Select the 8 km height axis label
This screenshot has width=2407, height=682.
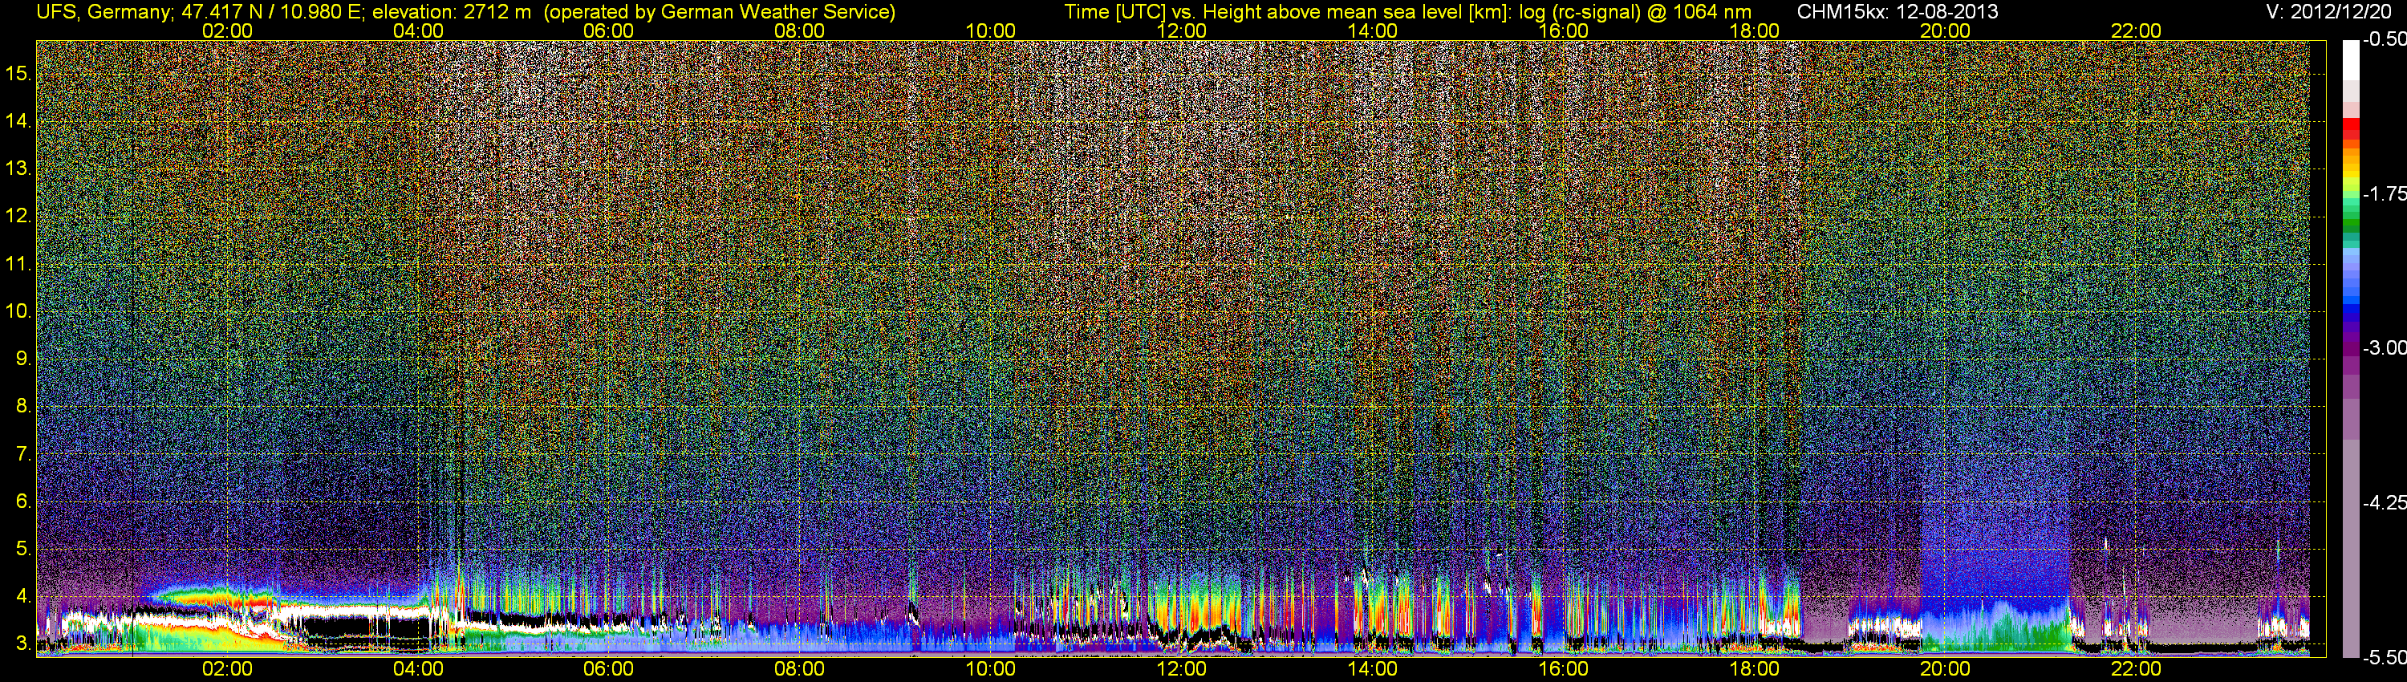(x=22, y=407)
